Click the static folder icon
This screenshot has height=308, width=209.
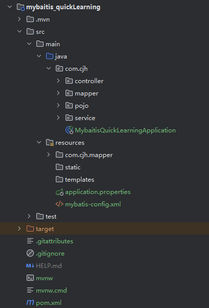(59, 167)
